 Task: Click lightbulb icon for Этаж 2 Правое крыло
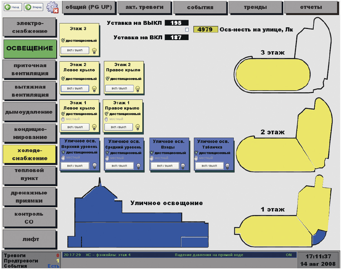click(x=137, y=89)
